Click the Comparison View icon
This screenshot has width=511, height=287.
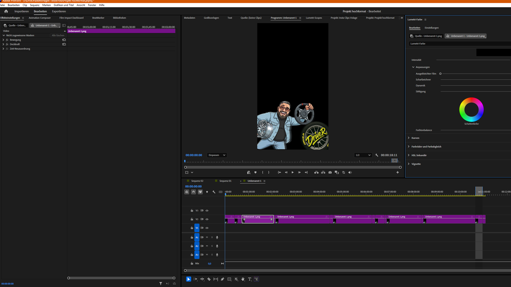point(337,172)
